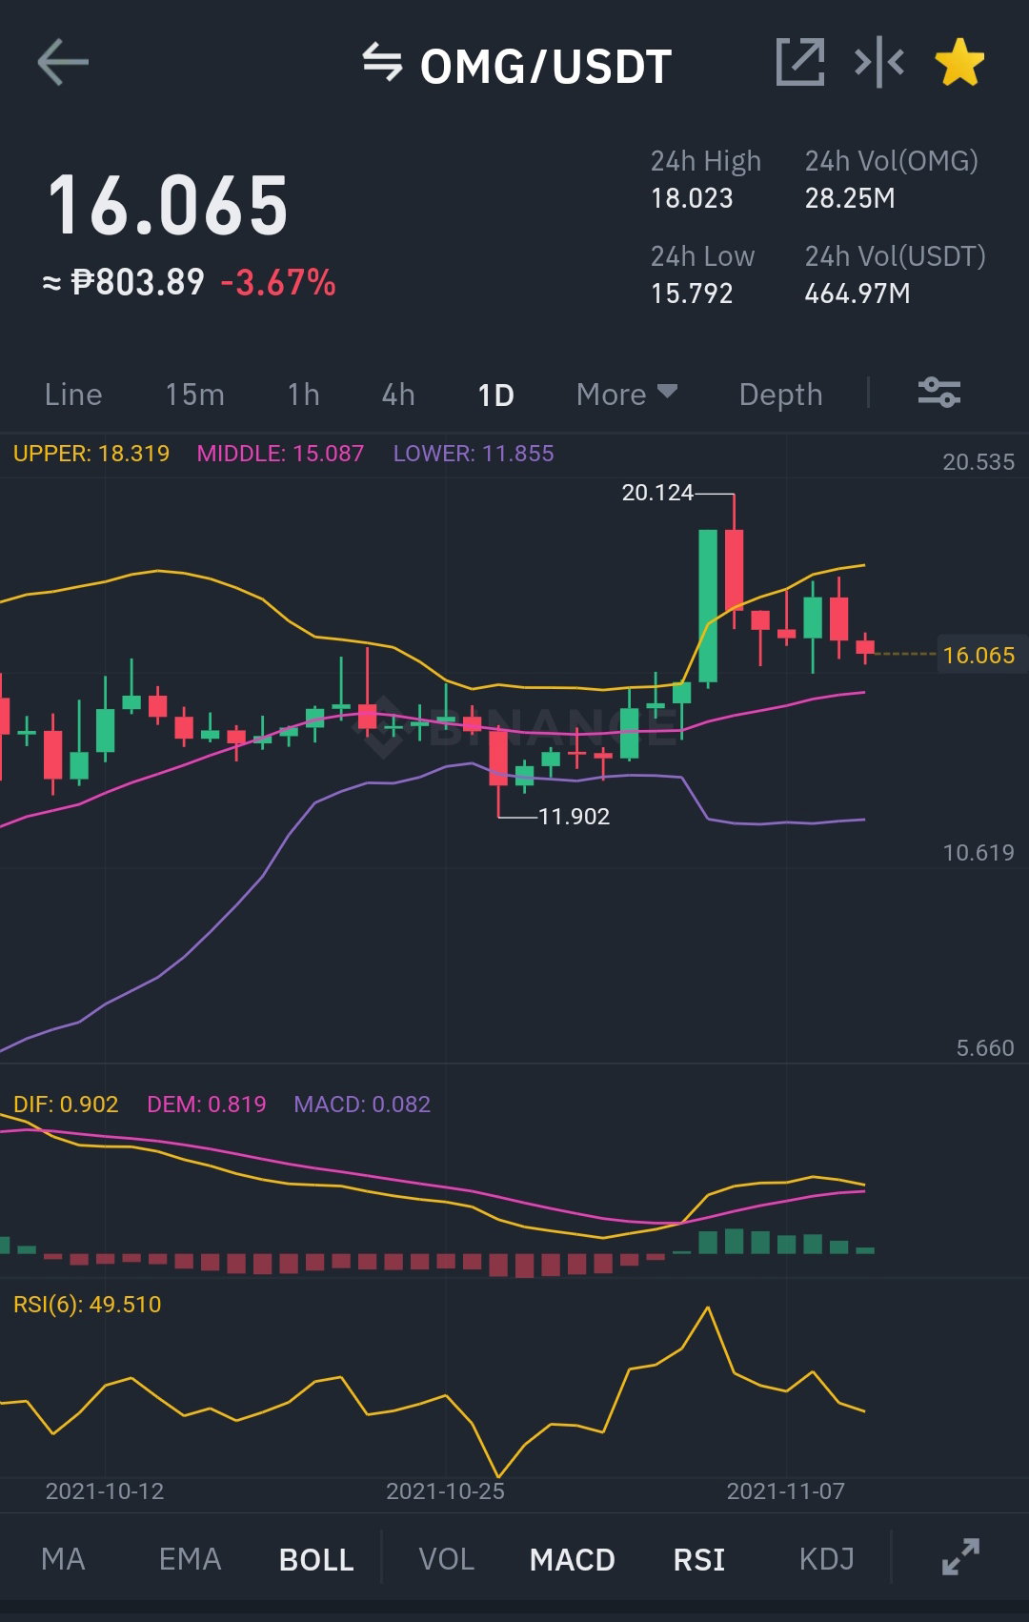The width and height of the screenshot is (1029, 1622).
Task: Toggle the VOL sub-indicator
Action: click(x=446, y=1559)
